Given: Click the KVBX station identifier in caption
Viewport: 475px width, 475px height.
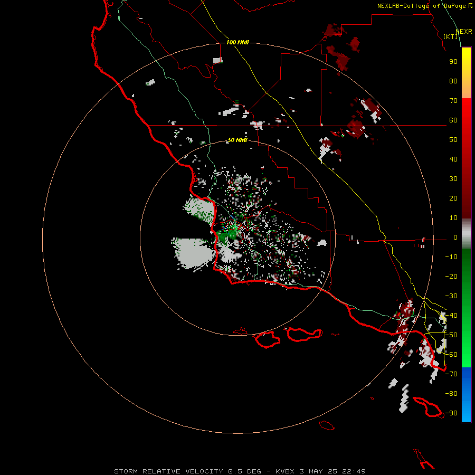Looking at the screenshot, I should 285,471.
